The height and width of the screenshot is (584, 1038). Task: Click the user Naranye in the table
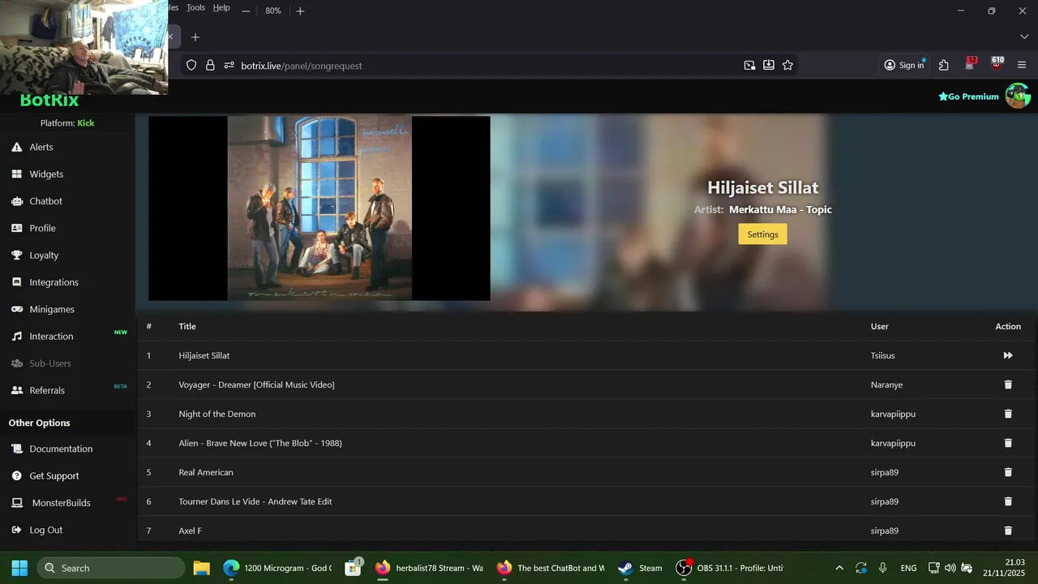(x=886, y=384)
